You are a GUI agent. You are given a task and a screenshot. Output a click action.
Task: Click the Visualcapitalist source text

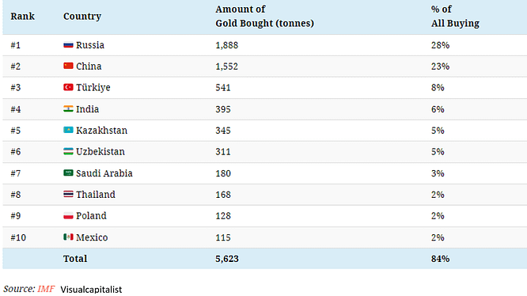click(91, 290)
